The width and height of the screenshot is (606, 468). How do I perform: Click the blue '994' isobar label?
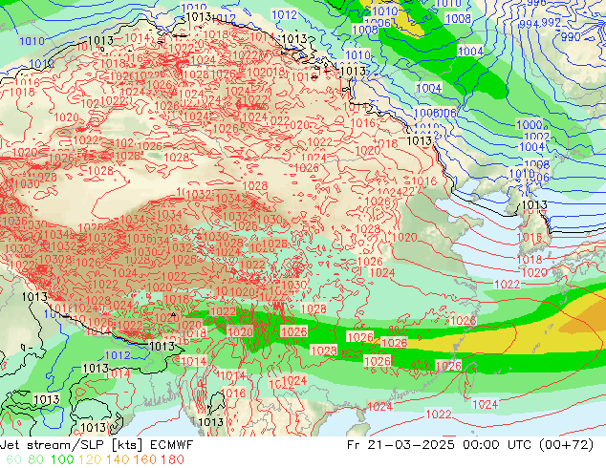[529, 24]
